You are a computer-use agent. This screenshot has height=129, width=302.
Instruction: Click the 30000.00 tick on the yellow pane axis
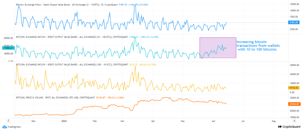coord(294,65)
